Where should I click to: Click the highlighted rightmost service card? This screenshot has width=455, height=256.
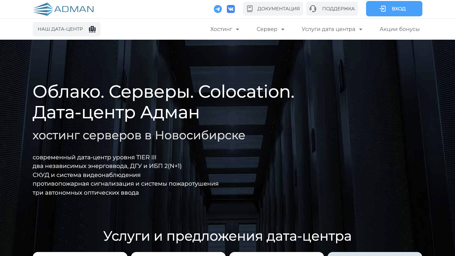[374, 254]
